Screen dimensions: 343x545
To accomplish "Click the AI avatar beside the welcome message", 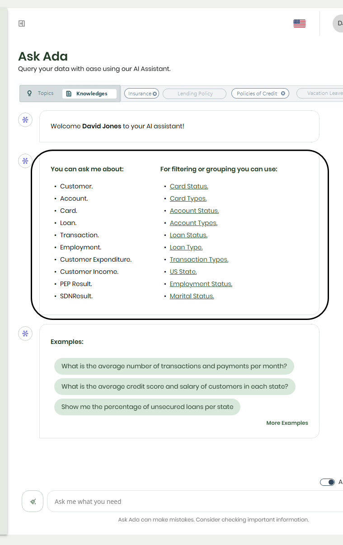I will (x=25, y=119).
